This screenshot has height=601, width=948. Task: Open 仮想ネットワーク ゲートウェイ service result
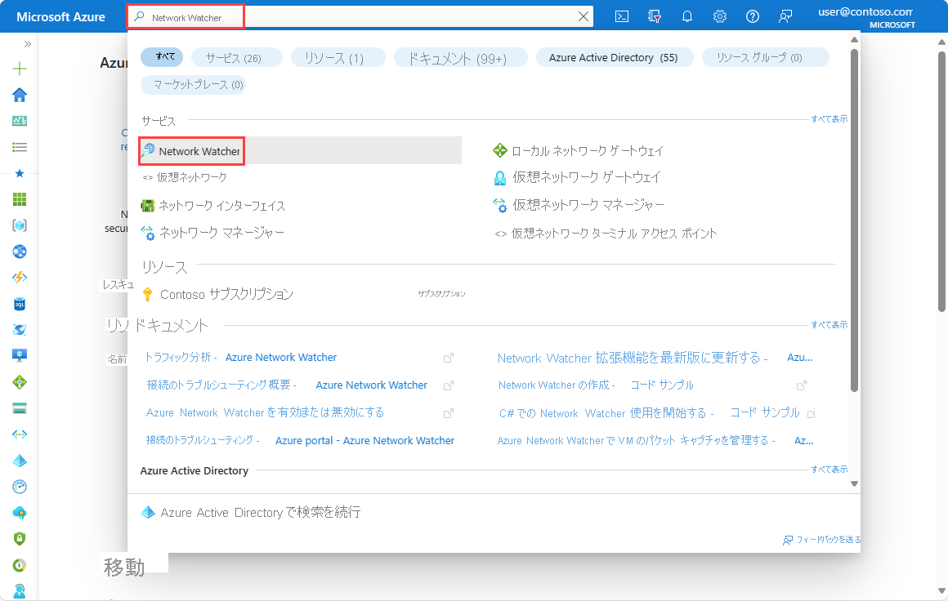coord(578,177)
